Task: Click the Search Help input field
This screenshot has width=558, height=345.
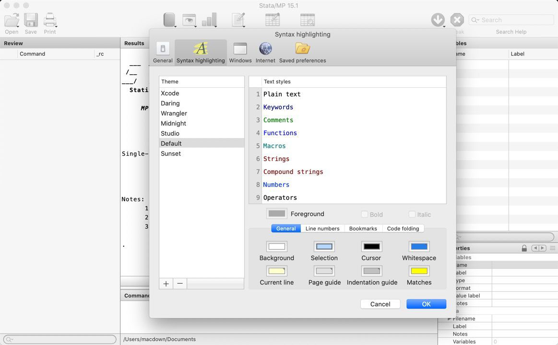Action: coord(511,20)
